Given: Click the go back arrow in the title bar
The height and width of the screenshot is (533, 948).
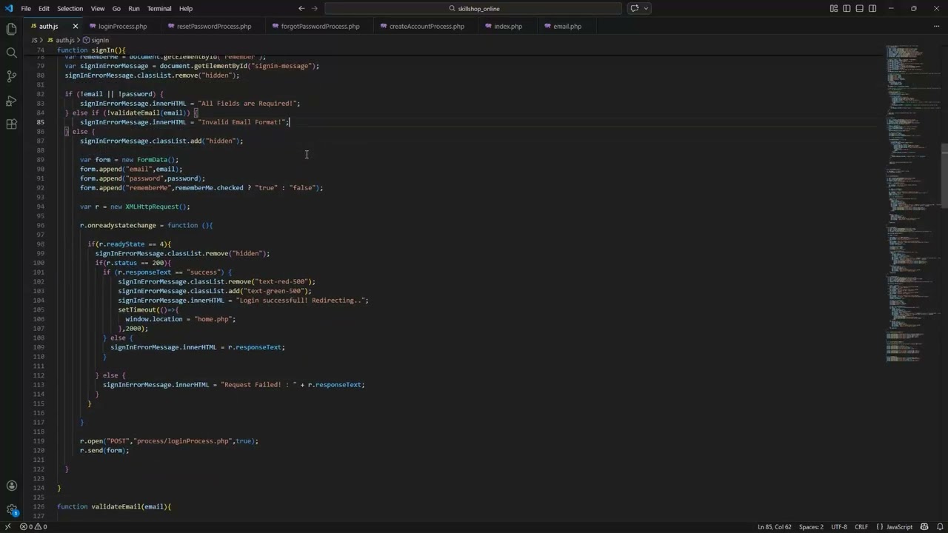Looking at the screenshot, I should click(x=301, y=8).
